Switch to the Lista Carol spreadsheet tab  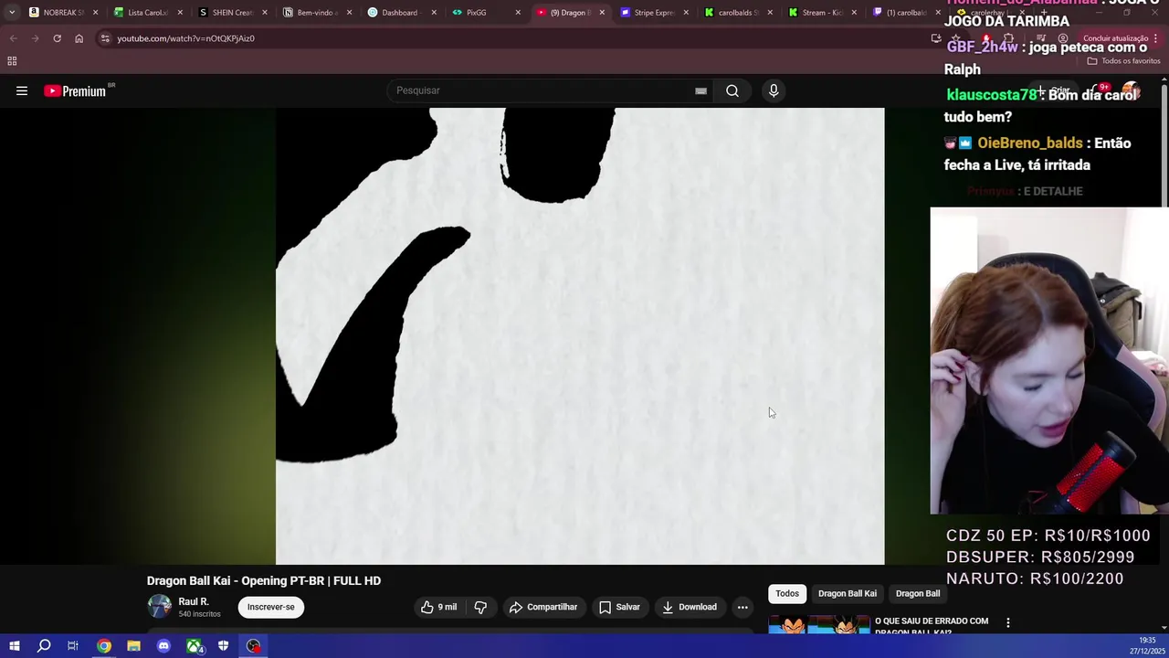click(146, 13)
